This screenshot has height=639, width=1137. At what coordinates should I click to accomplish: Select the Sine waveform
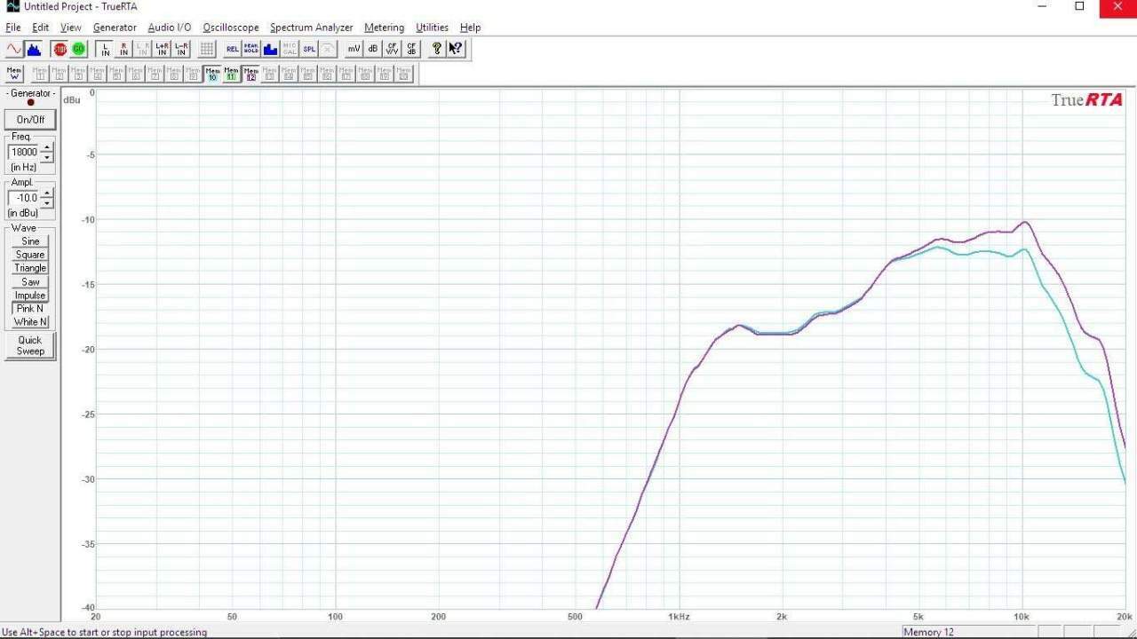[30, 241]
